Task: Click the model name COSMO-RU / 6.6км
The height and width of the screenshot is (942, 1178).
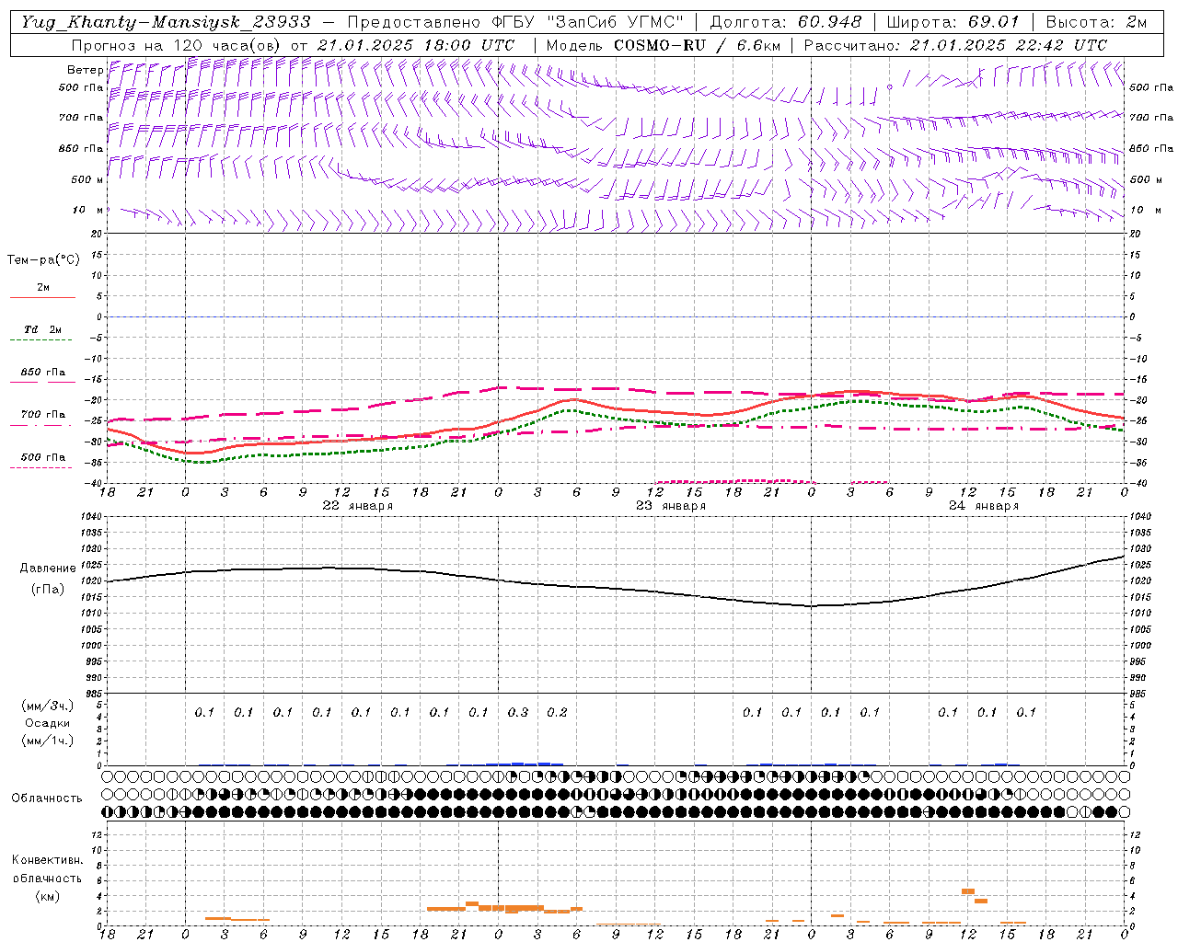Action: coord(697,45)
